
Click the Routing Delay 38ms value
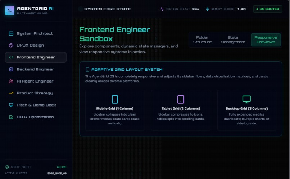pos(195,9)
